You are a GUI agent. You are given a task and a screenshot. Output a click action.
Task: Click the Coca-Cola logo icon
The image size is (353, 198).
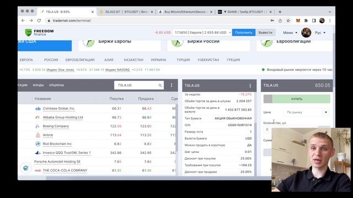38,170
